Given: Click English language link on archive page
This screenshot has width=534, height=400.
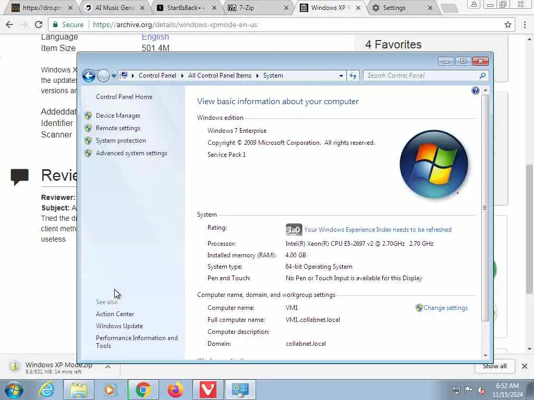Looking at the screenshot, I should coord(155,37).
